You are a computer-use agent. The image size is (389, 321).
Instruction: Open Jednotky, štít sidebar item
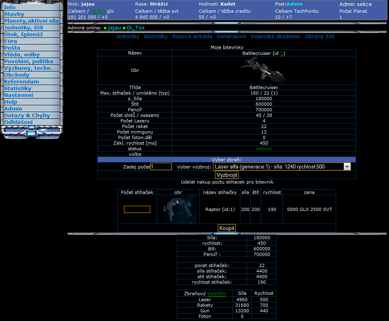click(x=23, y=27)
